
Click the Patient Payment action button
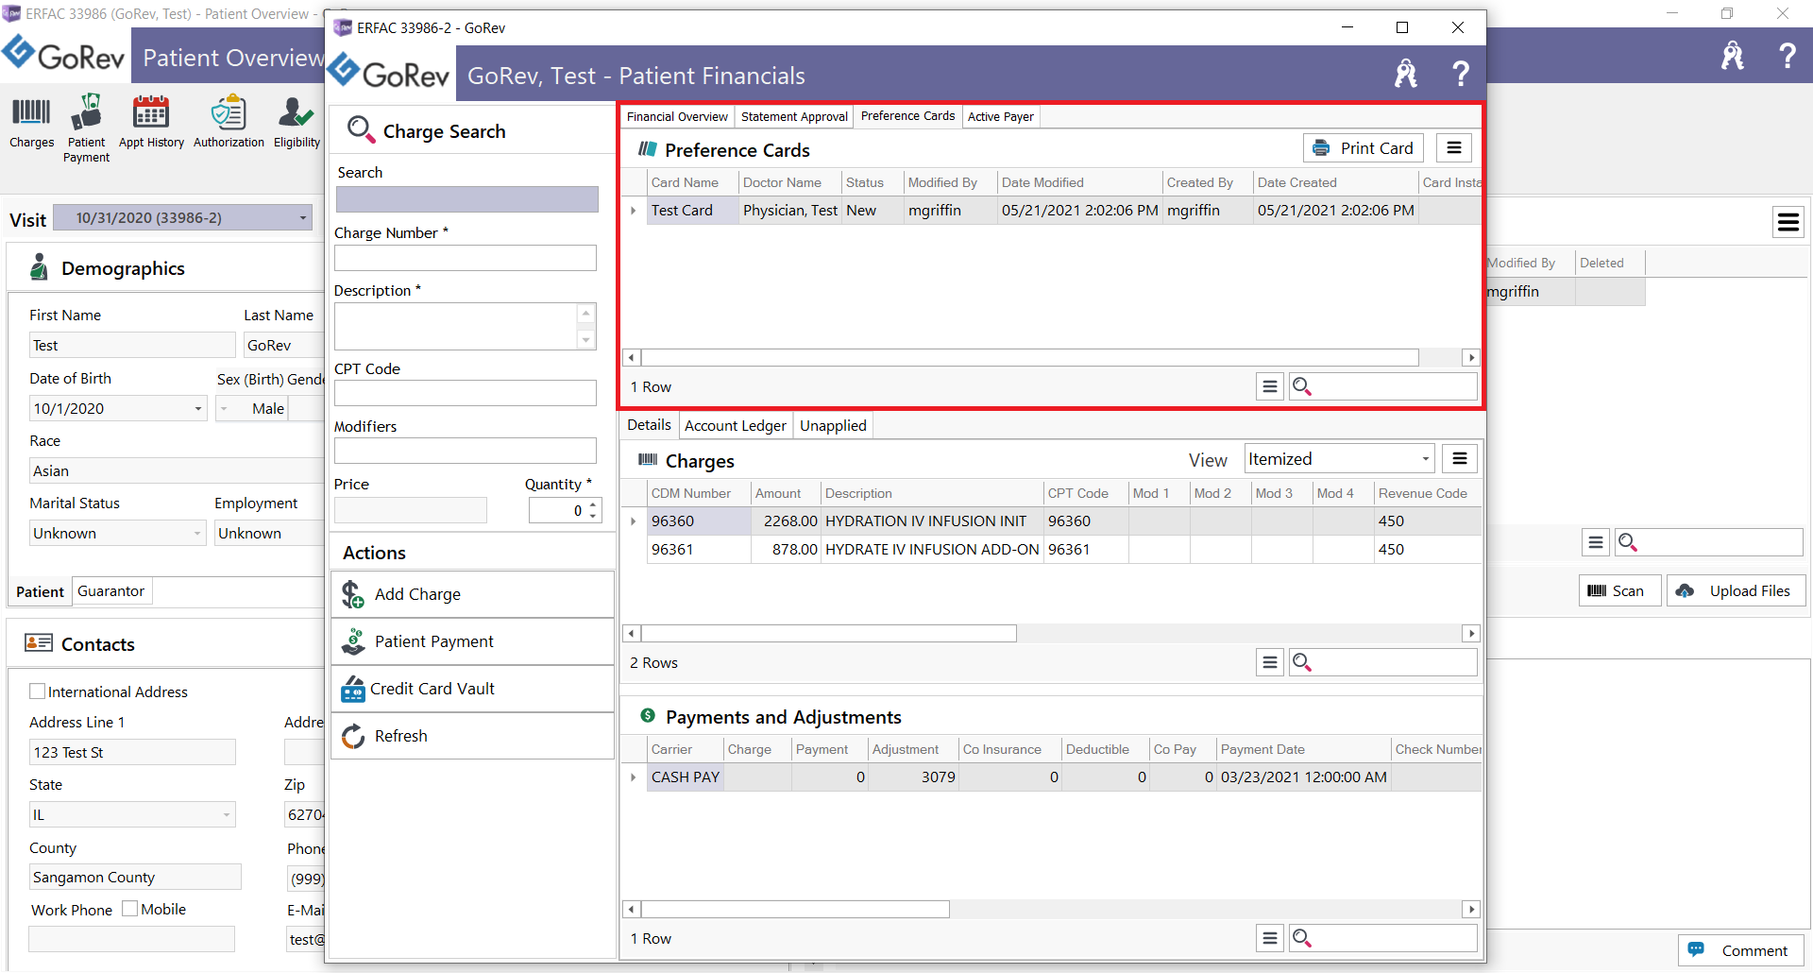pos(472,641)
